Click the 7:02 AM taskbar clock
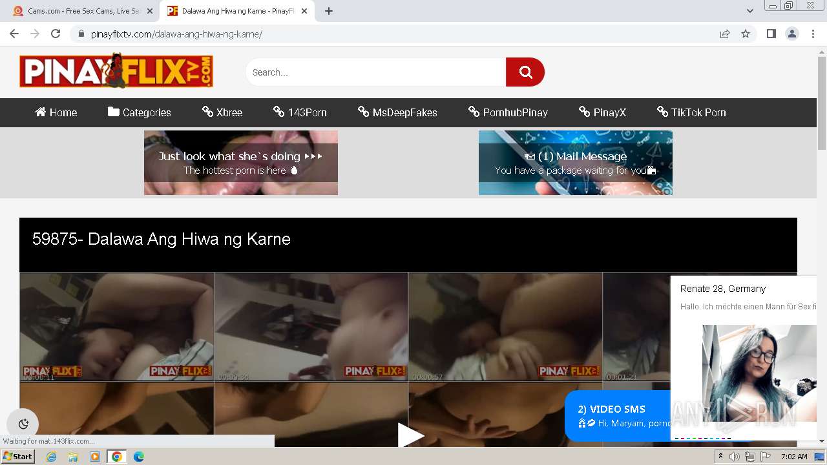Screen dimensions: 827x465 click(794, 457)
